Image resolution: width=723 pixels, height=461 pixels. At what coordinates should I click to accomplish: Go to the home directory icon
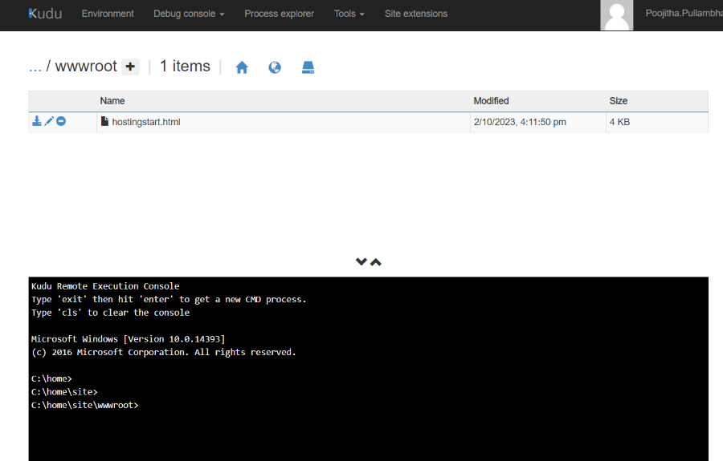point(242,67)
